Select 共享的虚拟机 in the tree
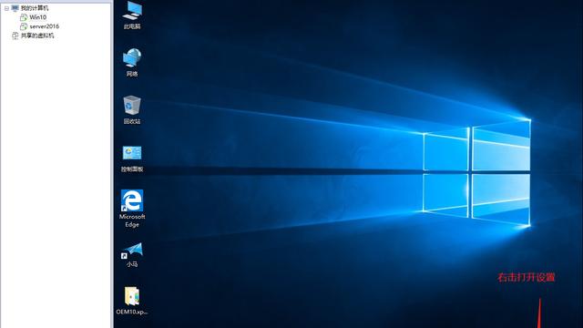The image size is (583, 328). 37,36
